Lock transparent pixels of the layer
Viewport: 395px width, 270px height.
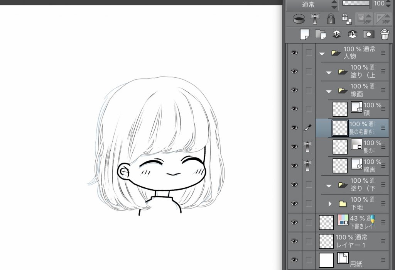(x=346, y=18)
